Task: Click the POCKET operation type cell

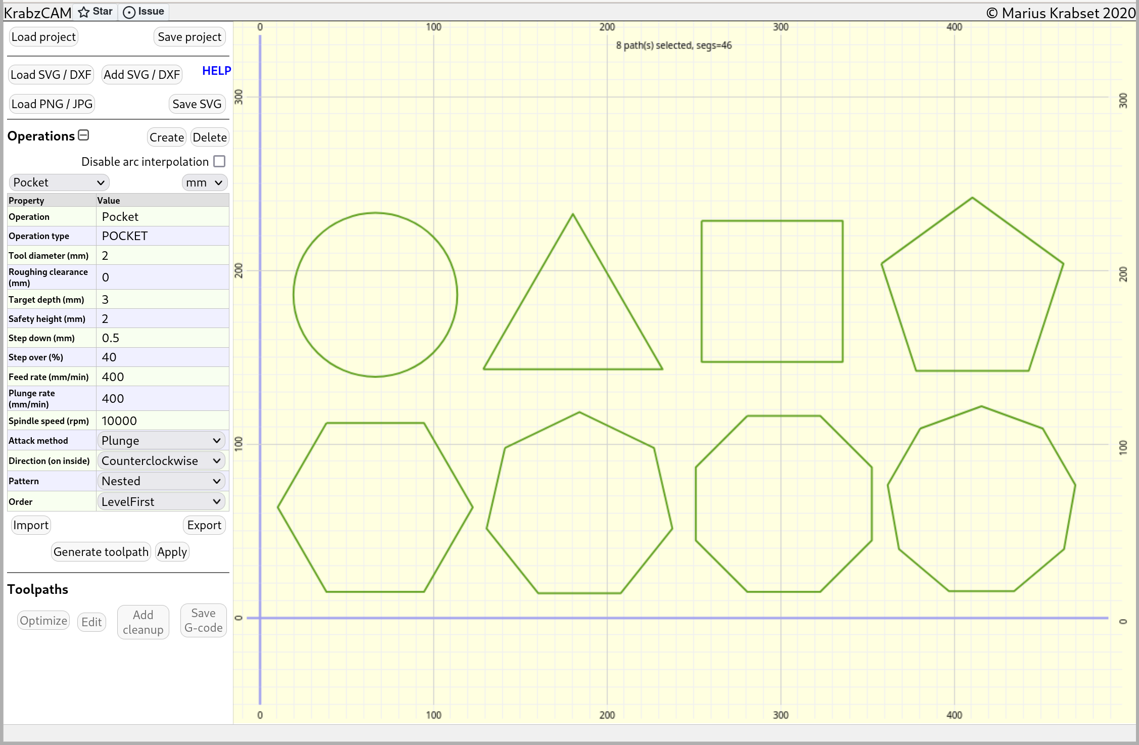Action: coord(163,236)
